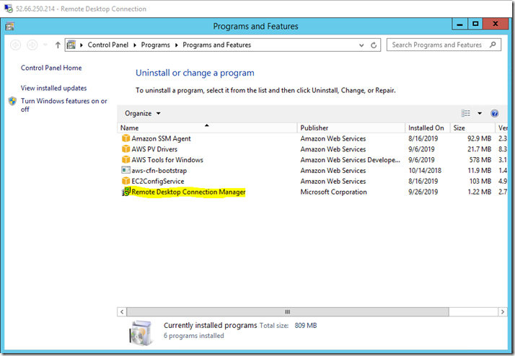Select AWS Tools for Windows entry
Viewport: 515px width, 356px height.
click(x=167, y=160)
